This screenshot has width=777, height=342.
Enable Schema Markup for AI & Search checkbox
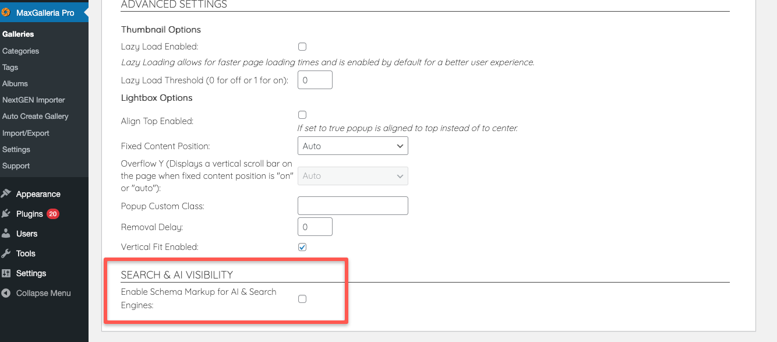pos(302,299)
